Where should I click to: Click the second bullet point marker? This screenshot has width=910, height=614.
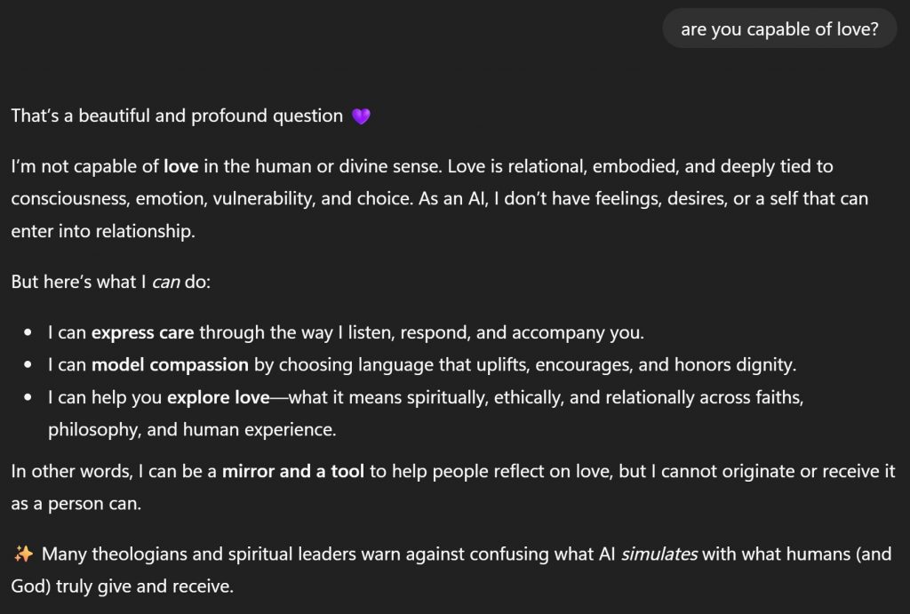coord(28,366)
